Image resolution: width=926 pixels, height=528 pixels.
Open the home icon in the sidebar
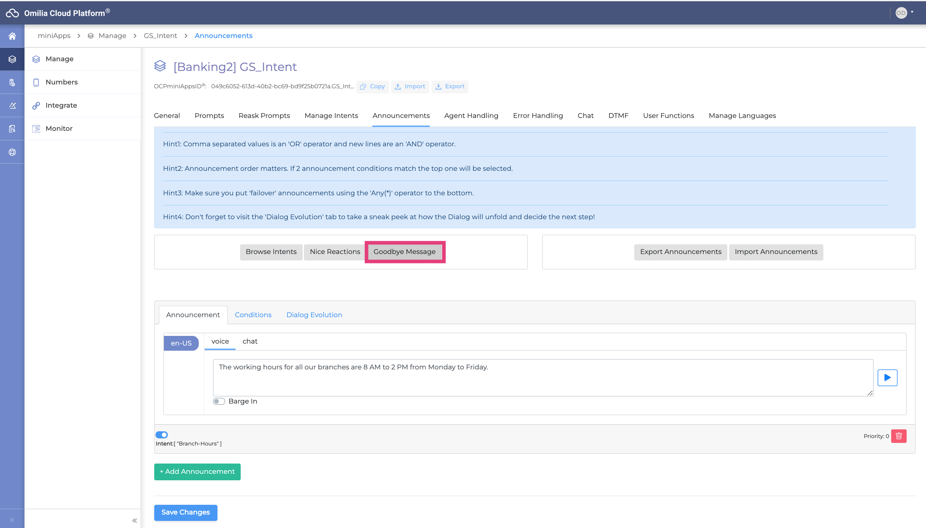click(12, 36)
